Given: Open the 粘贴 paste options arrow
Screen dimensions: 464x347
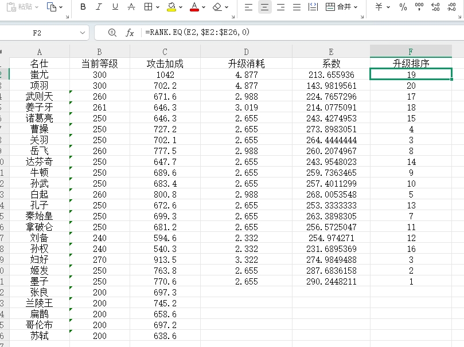Looking at the screenshot, I should pos(37,7).
